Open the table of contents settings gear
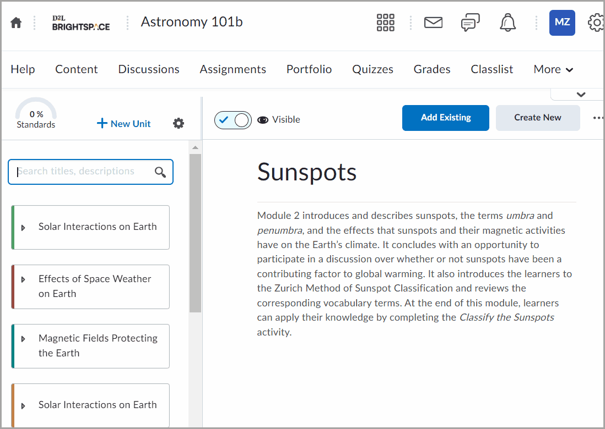 pos(179,123)
